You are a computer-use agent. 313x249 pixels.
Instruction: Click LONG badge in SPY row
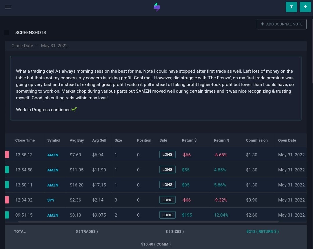coord(167,200)
